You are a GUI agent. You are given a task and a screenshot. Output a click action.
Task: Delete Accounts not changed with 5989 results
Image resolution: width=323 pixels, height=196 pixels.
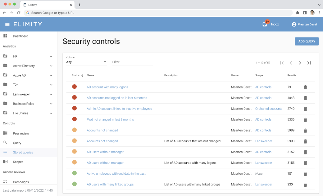point(305,130)
